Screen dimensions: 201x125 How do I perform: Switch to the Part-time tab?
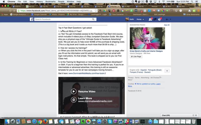coord(31,6)
